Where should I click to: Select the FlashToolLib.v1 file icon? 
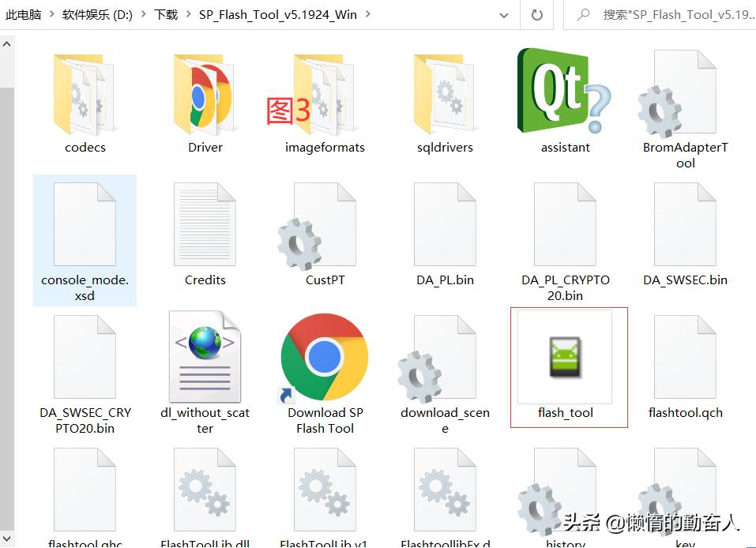point(325,490)
